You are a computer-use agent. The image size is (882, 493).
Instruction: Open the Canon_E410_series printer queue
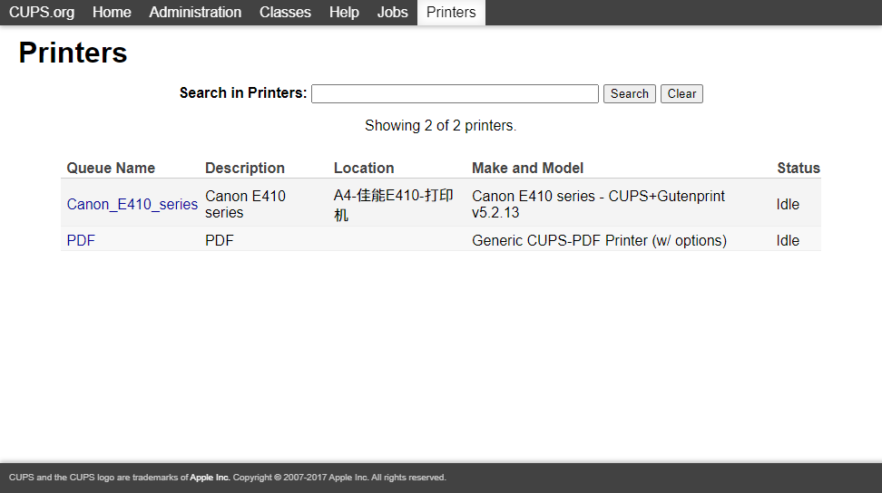pyautogui.click(x=132, y=205)
